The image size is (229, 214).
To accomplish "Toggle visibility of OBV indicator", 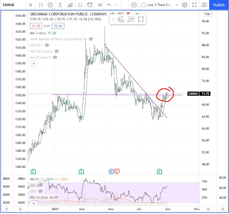I will tap(40, 191).
